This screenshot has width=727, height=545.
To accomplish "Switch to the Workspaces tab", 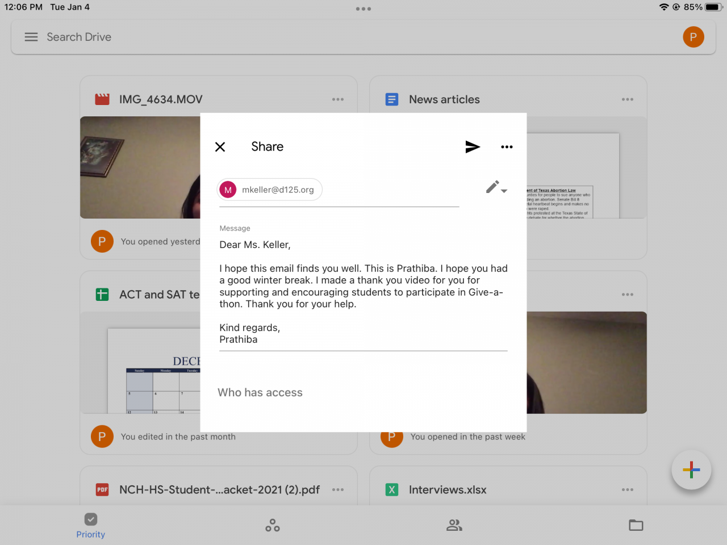I will [273, 526].
